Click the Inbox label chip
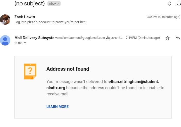Viewport: 181px width, 127px height. point(52,4)
